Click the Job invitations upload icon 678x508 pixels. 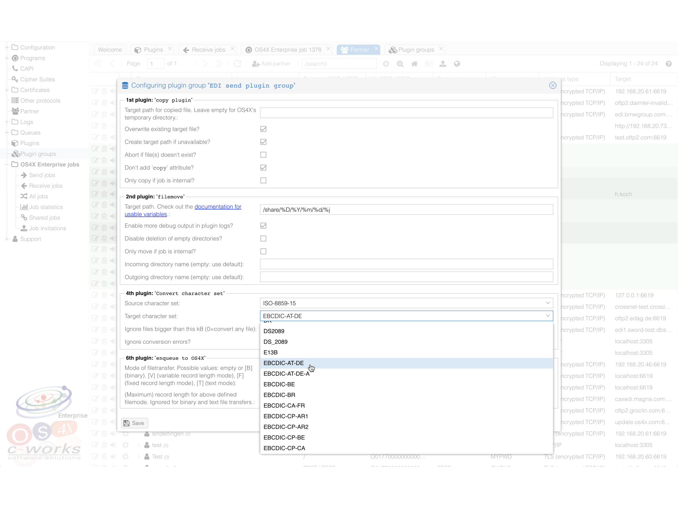(x=24, y=228)
